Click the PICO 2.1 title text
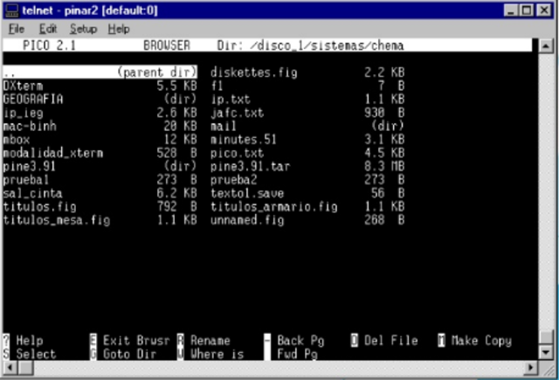The width and height of the screenshot is (559, 380). 49,45
